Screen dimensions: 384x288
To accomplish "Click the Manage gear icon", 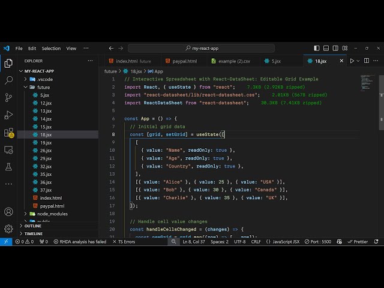I will (x=8, y=229).
